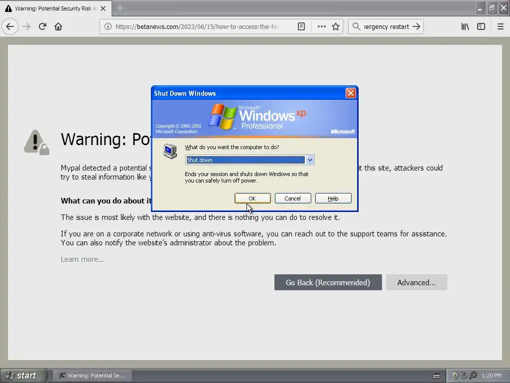510x383 pixels.
Task: Cancel the Shut Down Windows dialog
Action: 293,198
